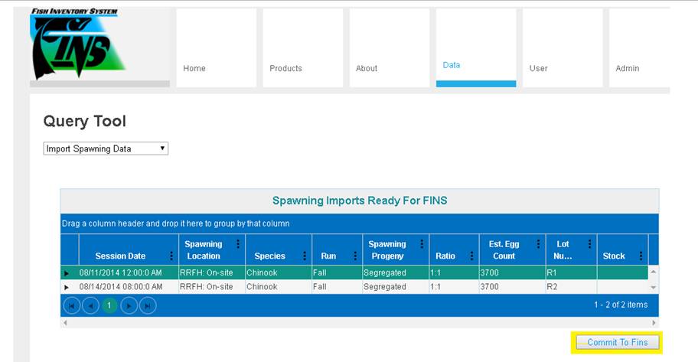
Task: Click the Commit To Fins button
Action: coord(617,343)
